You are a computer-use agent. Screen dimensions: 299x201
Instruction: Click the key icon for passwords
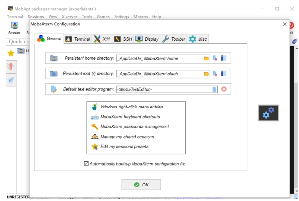(x=95, y=126)
